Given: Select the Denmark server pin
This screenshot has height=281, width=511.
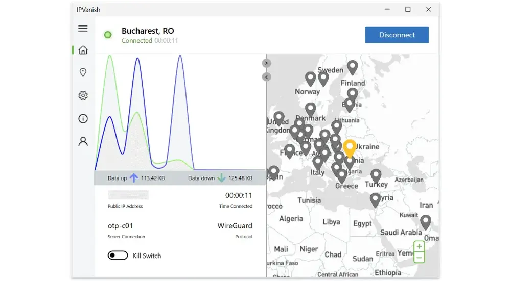Looking at the screenshot, I should (x=310, y=110).
